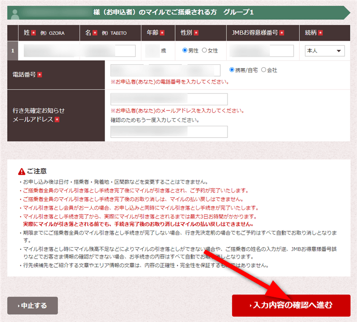Click the required star next to 姓
The width and height of the screenshot is (357, 322).
[x=33, y=33]
